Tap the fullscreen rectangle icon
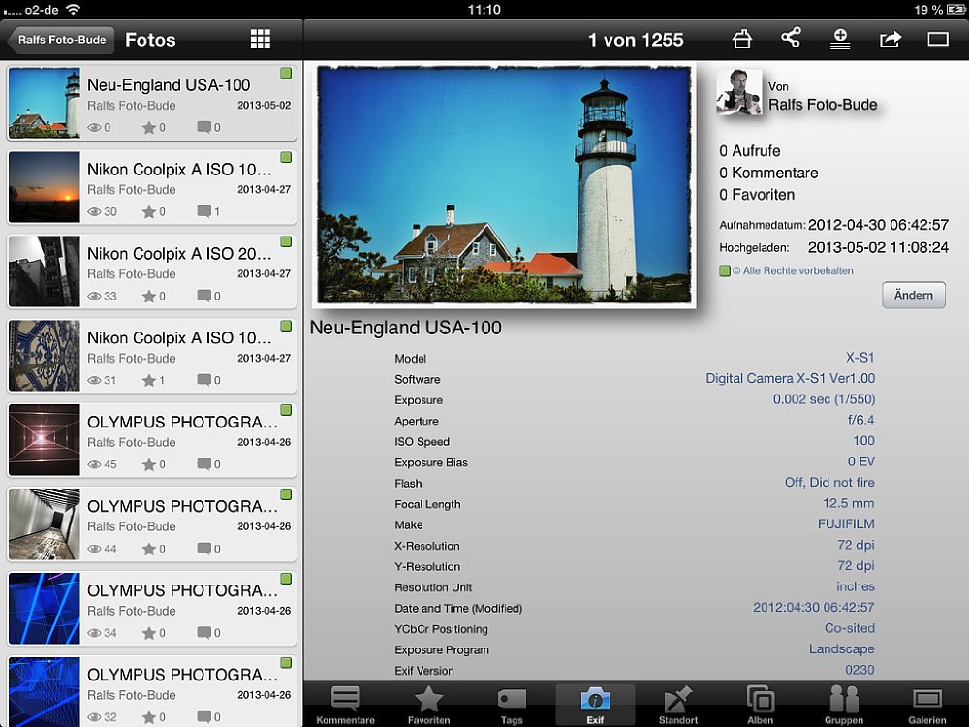 tap(937, 39)
